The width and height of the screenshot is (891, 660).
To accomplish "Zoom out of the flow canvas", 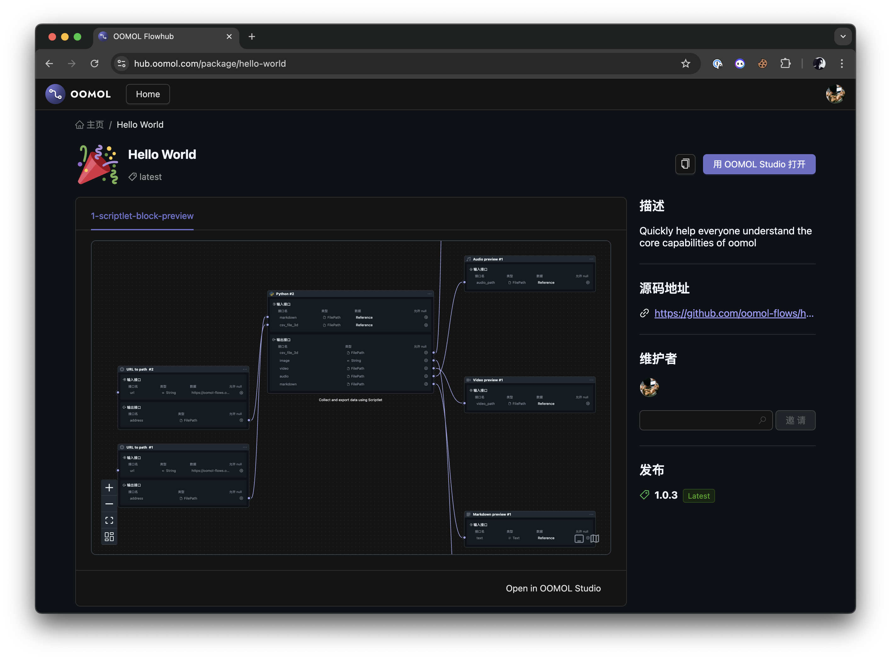I will pyautogui.click(x=109, y=504).
